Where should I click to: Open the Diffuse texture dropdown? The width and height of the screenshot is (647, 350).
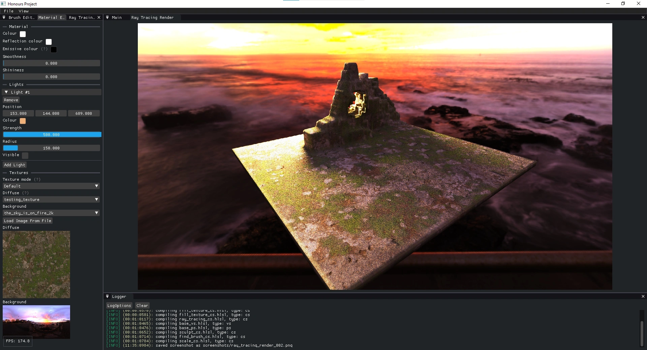51,200
